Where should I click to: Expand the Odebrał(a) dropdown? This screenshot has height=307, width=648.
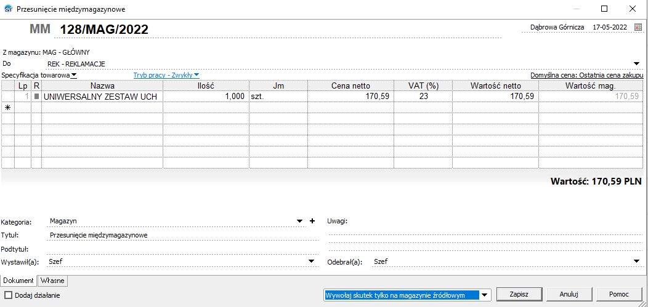[636, 261]
